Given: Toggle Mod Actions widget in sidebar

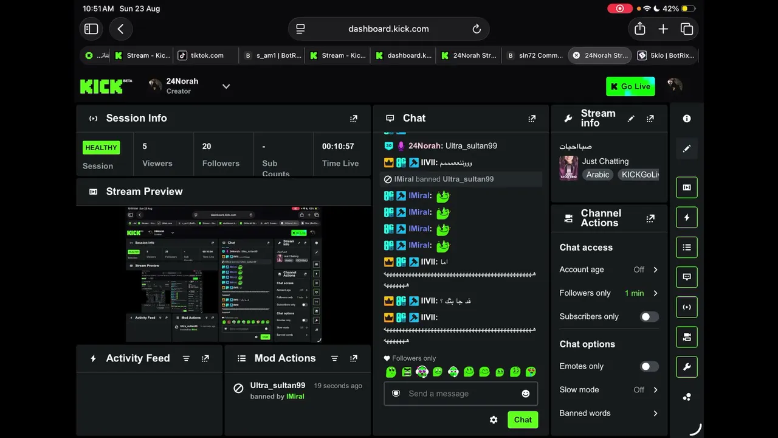Looking at the screenshot, I should (x=687, y=247).
